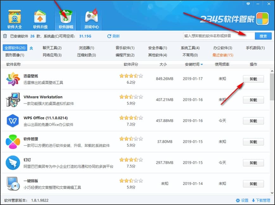Click the 刷新 refresh link

(113, 36)
